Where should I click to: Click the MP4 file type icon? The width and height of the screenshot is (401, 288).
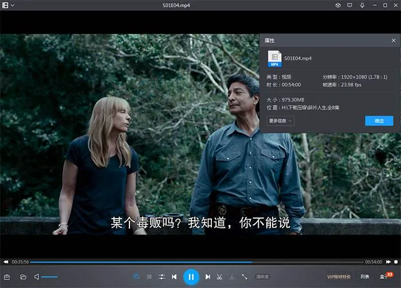[274, 59]
